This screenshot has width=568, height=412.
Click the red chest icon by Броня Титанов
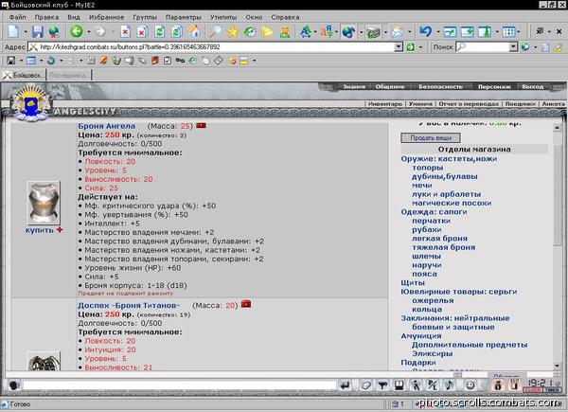(246, 304)
